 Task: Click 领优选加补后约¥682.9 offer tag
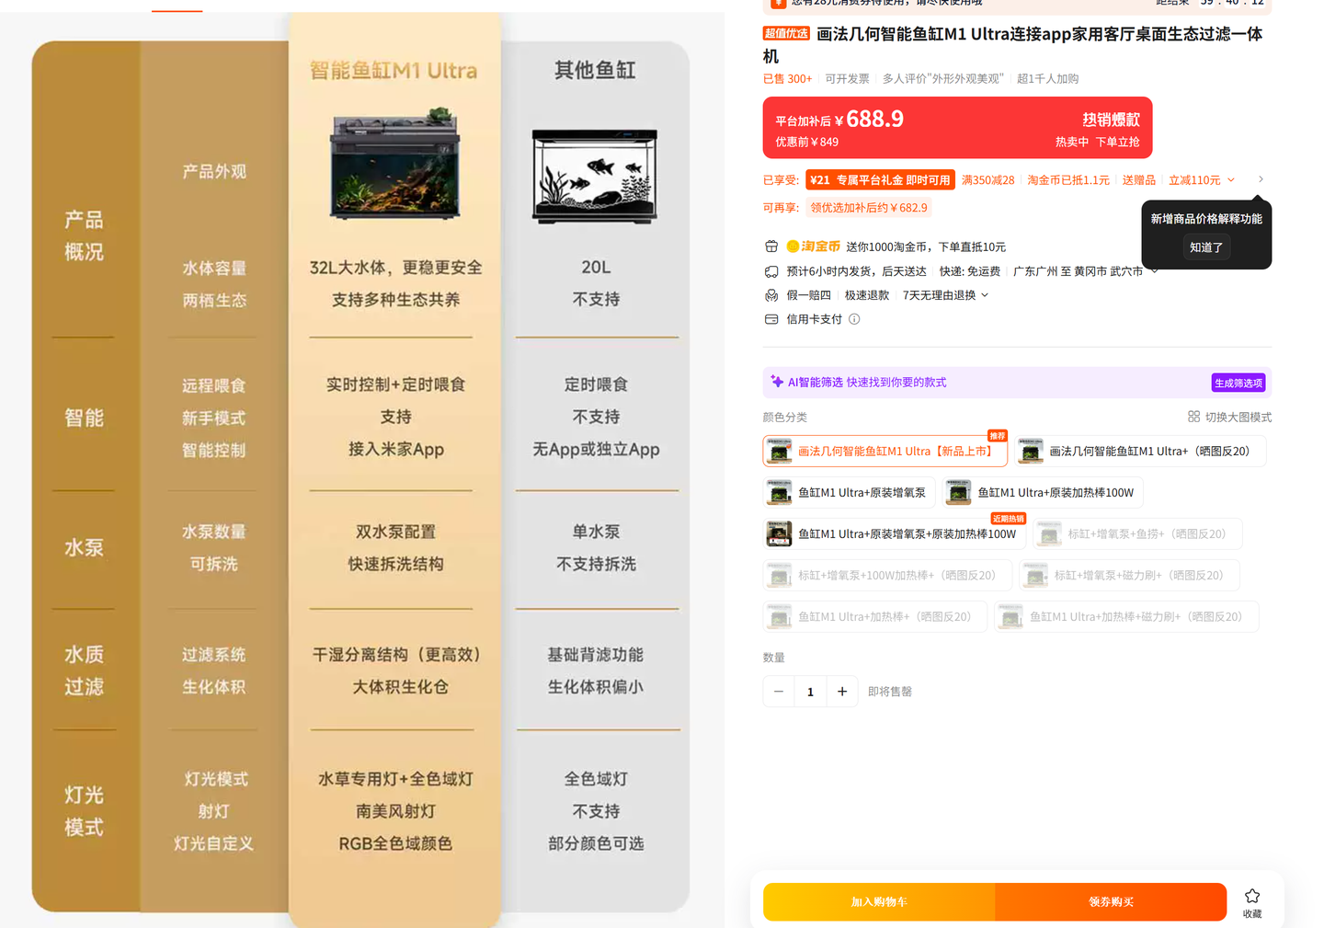pos(869,208)
